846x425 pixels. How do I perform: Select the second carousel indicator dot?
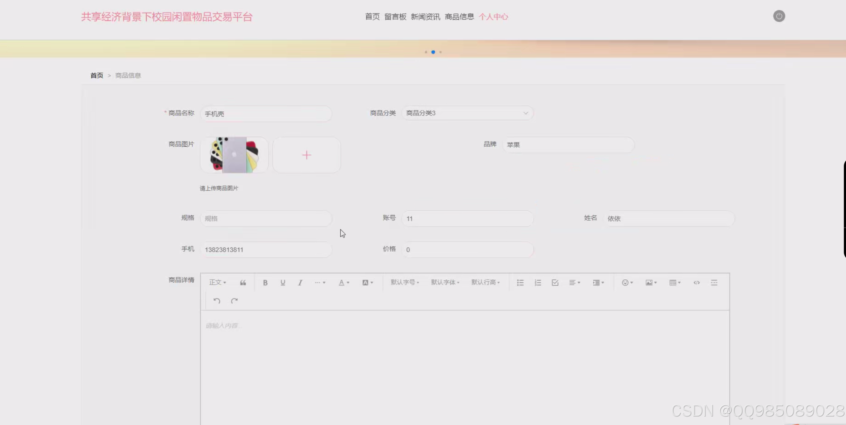(x=433, y=52)
